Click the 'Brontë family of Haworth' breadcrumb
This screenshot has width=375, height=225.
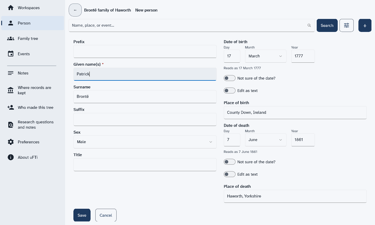[x=107, y=10]
